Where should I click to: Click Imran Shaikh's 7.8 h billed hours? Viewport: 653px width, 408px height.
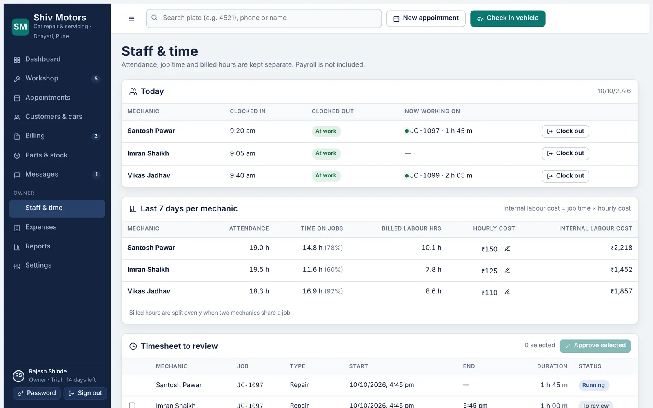click(x=433, y=270)
